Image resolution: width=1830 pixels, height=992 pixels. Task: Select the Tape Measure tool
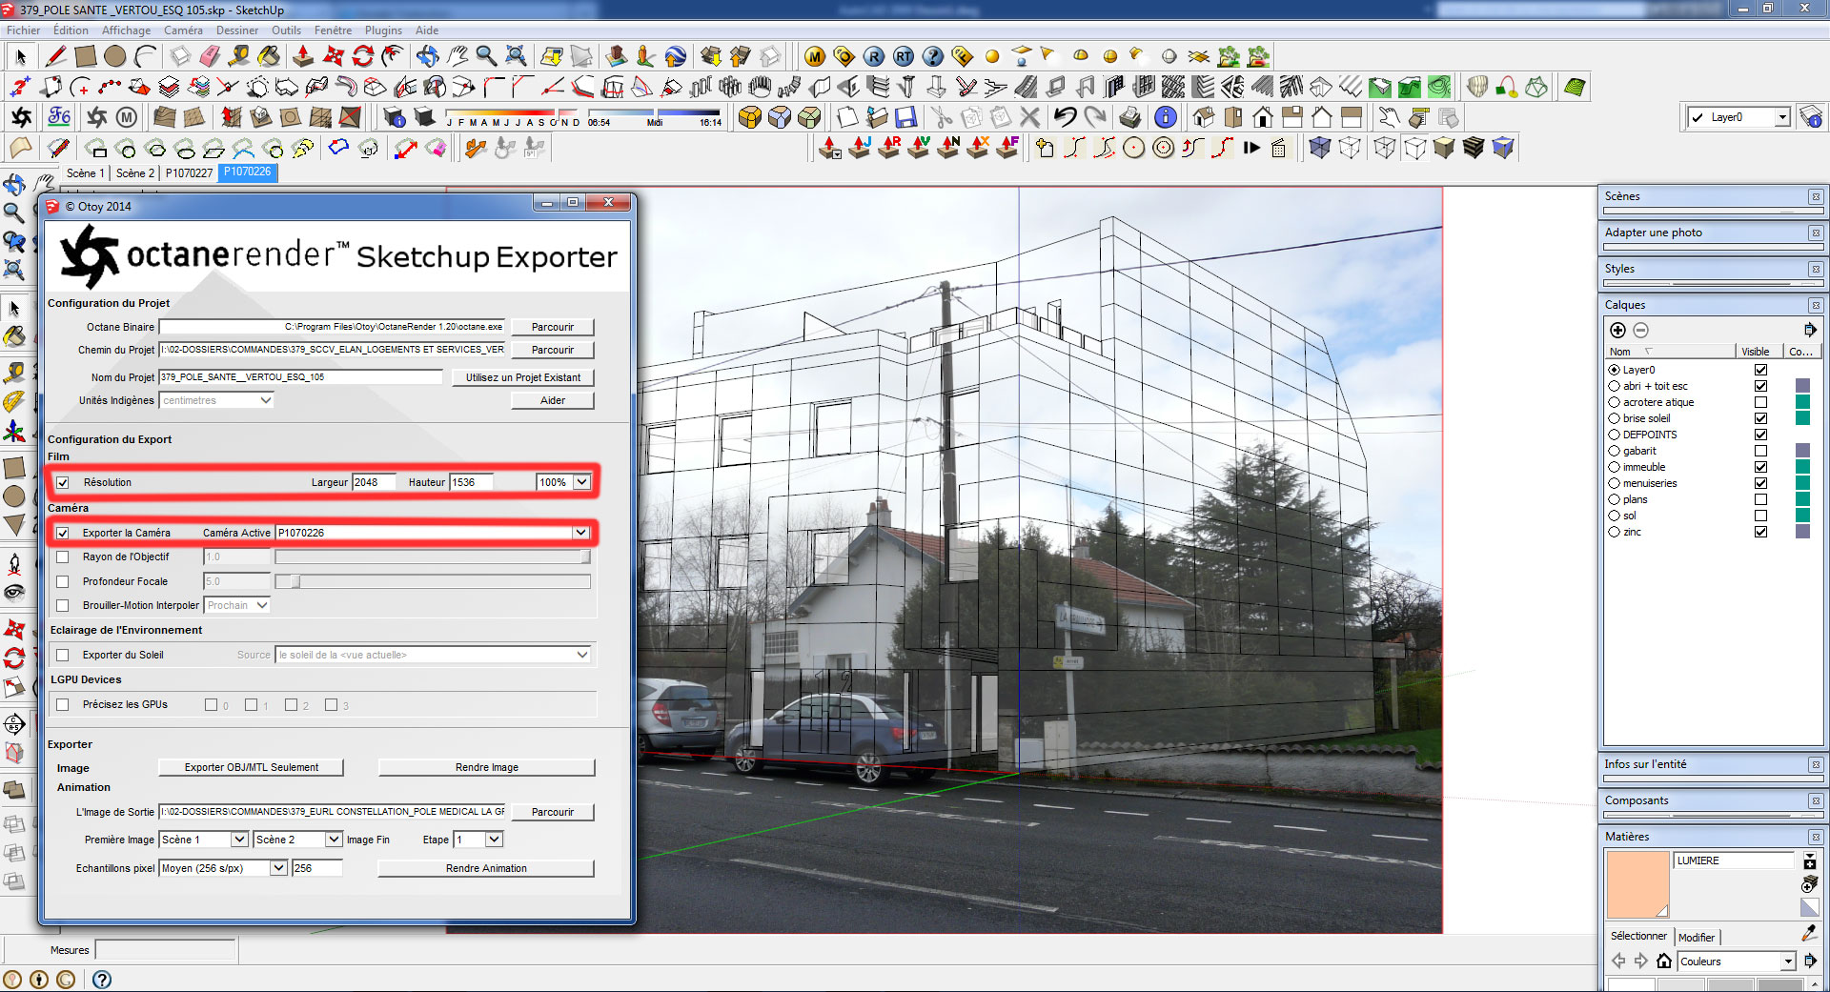coord(239,56)
